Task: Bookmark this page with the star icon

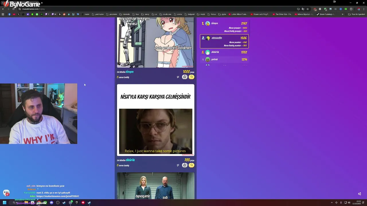Action: (x=308, y=9)
